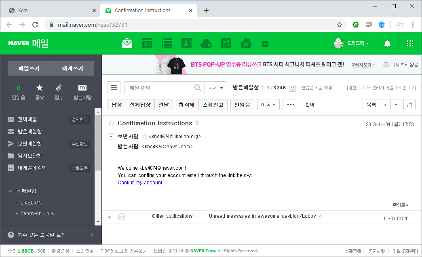This screenshot has height=257, width=422.
Task: Collapse the sender details toggle
Action: tap(111, 137)
